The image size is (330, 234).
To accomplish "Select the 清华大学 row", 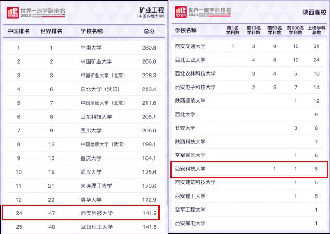I will [x=91, y=200].
